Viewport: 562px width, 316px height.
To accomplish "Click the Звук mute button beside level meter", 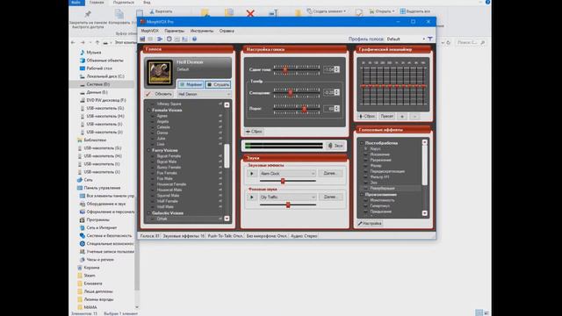I will click(335, 146).
